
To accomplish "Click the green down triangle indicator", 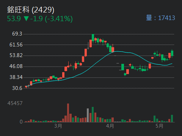I will [26, 19].
